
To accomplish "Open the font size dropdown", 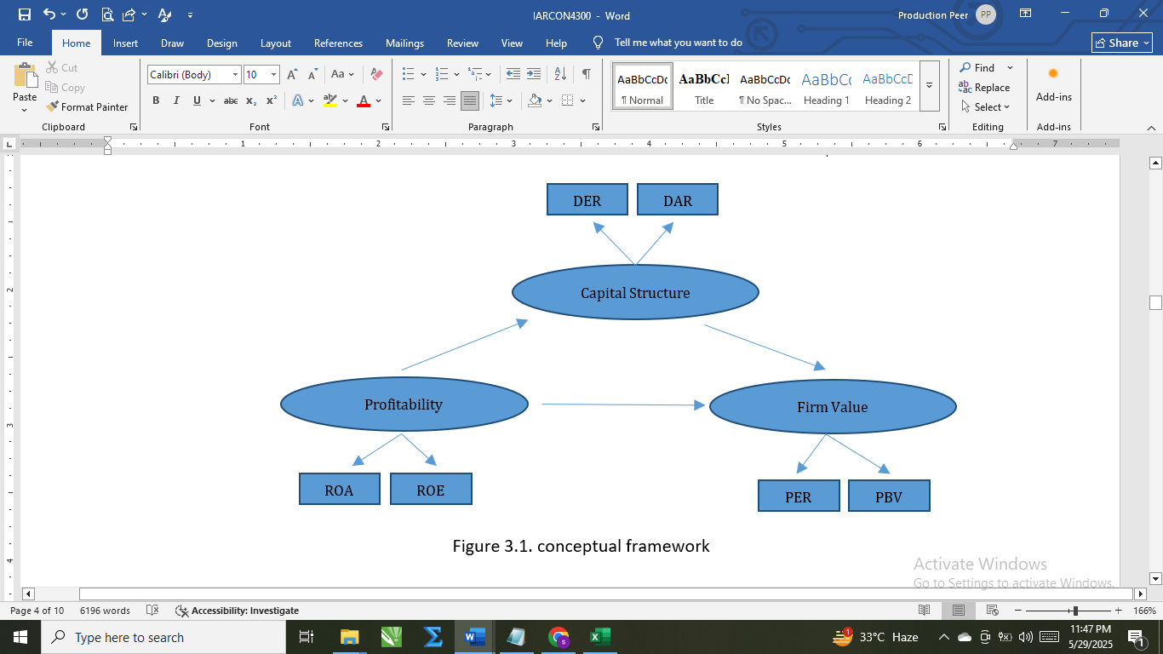I will pyautogui.click(x=273, y=75).
